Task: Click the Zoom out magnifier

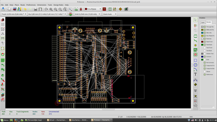Action: point(56,9)
